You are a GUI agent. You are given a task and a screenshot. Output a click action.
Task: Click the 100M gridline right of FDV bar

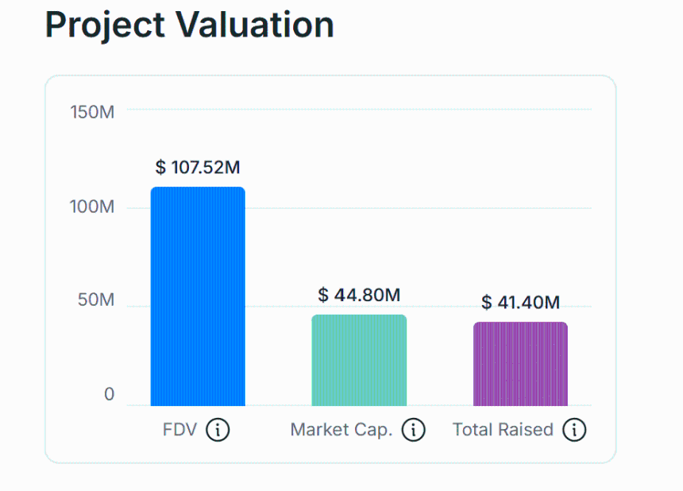click(x=419, y=208)
